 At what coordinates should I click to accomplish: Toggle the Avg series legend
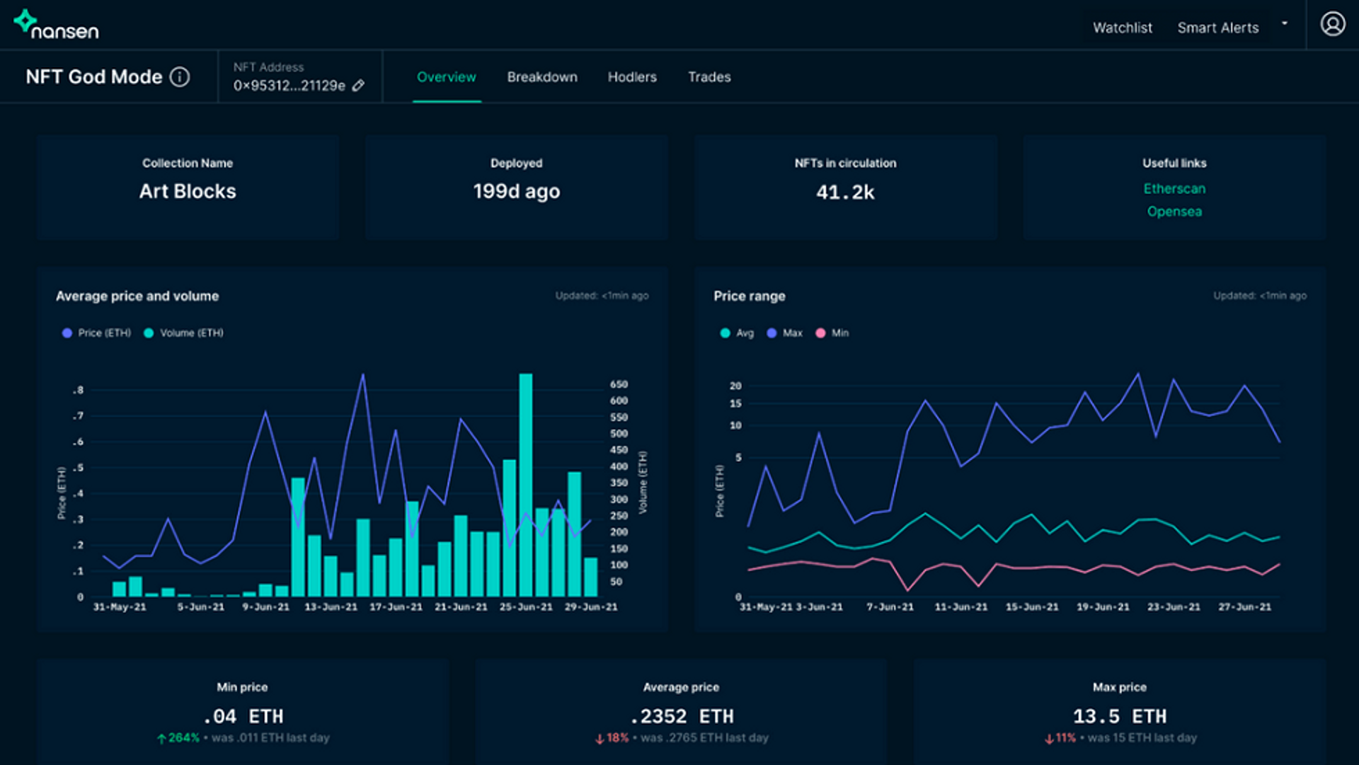click(x=736, y=333)
